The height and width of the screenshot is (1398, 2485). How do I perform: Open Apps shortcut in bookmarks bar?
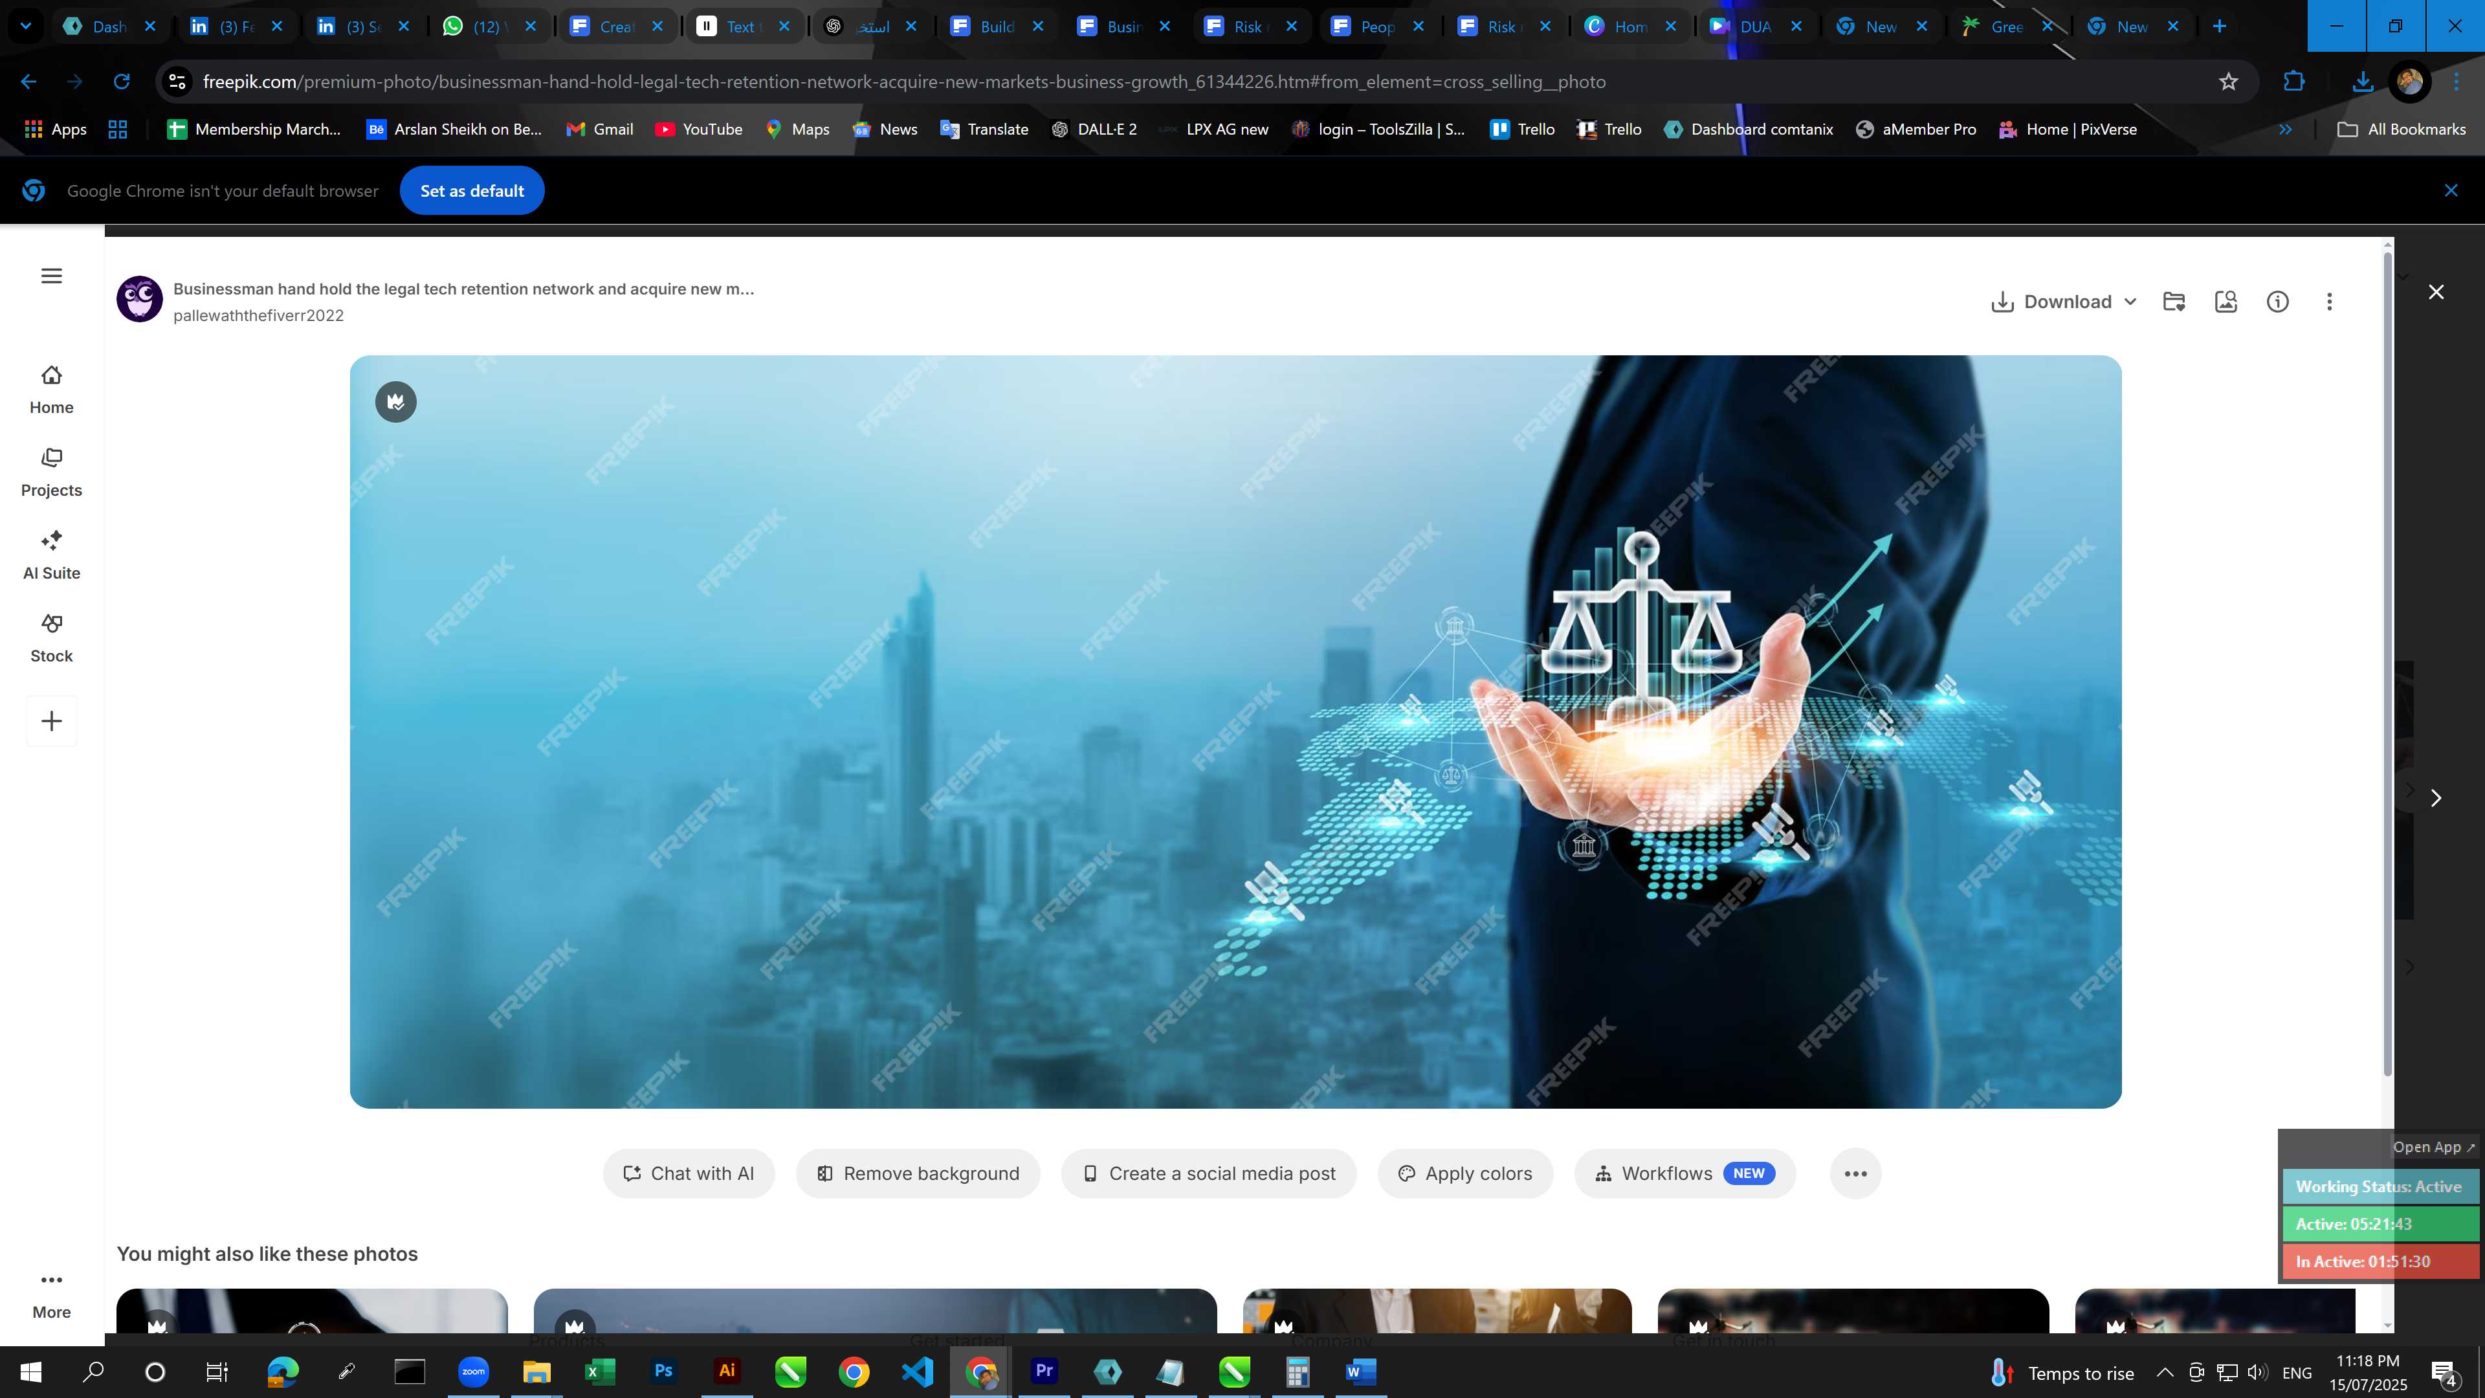point(55,129)
